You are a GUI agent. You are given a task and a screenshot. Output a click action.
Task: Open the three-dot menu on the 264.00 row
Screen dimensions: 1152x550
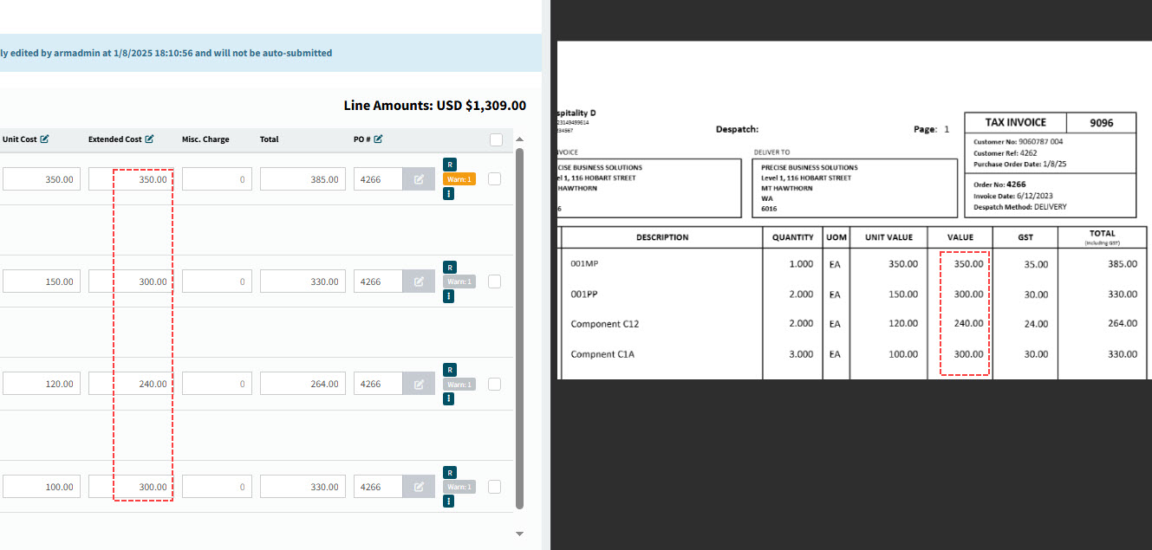pos(449,399)
